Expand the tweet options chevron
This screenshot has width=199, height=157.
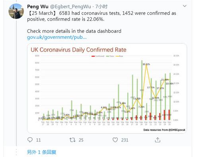coord(185,6)
